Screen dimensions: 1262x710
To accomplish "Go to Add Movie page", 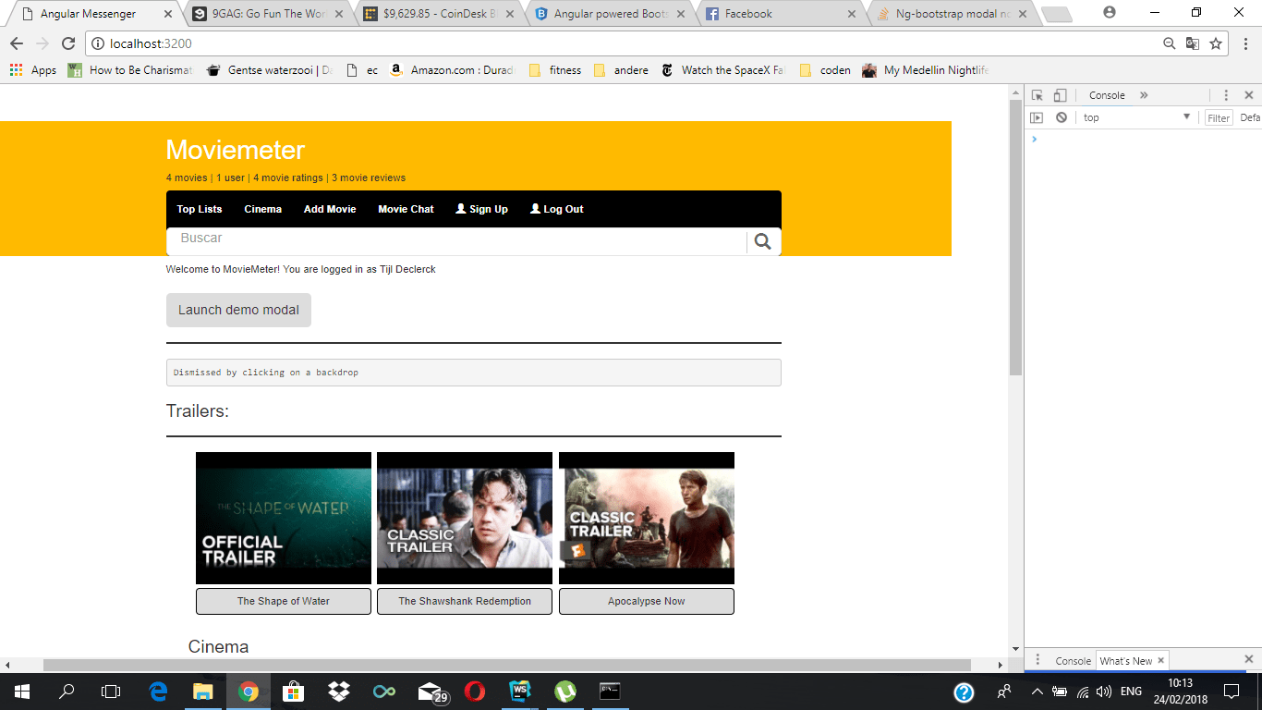I will click(x=330, y=209).
